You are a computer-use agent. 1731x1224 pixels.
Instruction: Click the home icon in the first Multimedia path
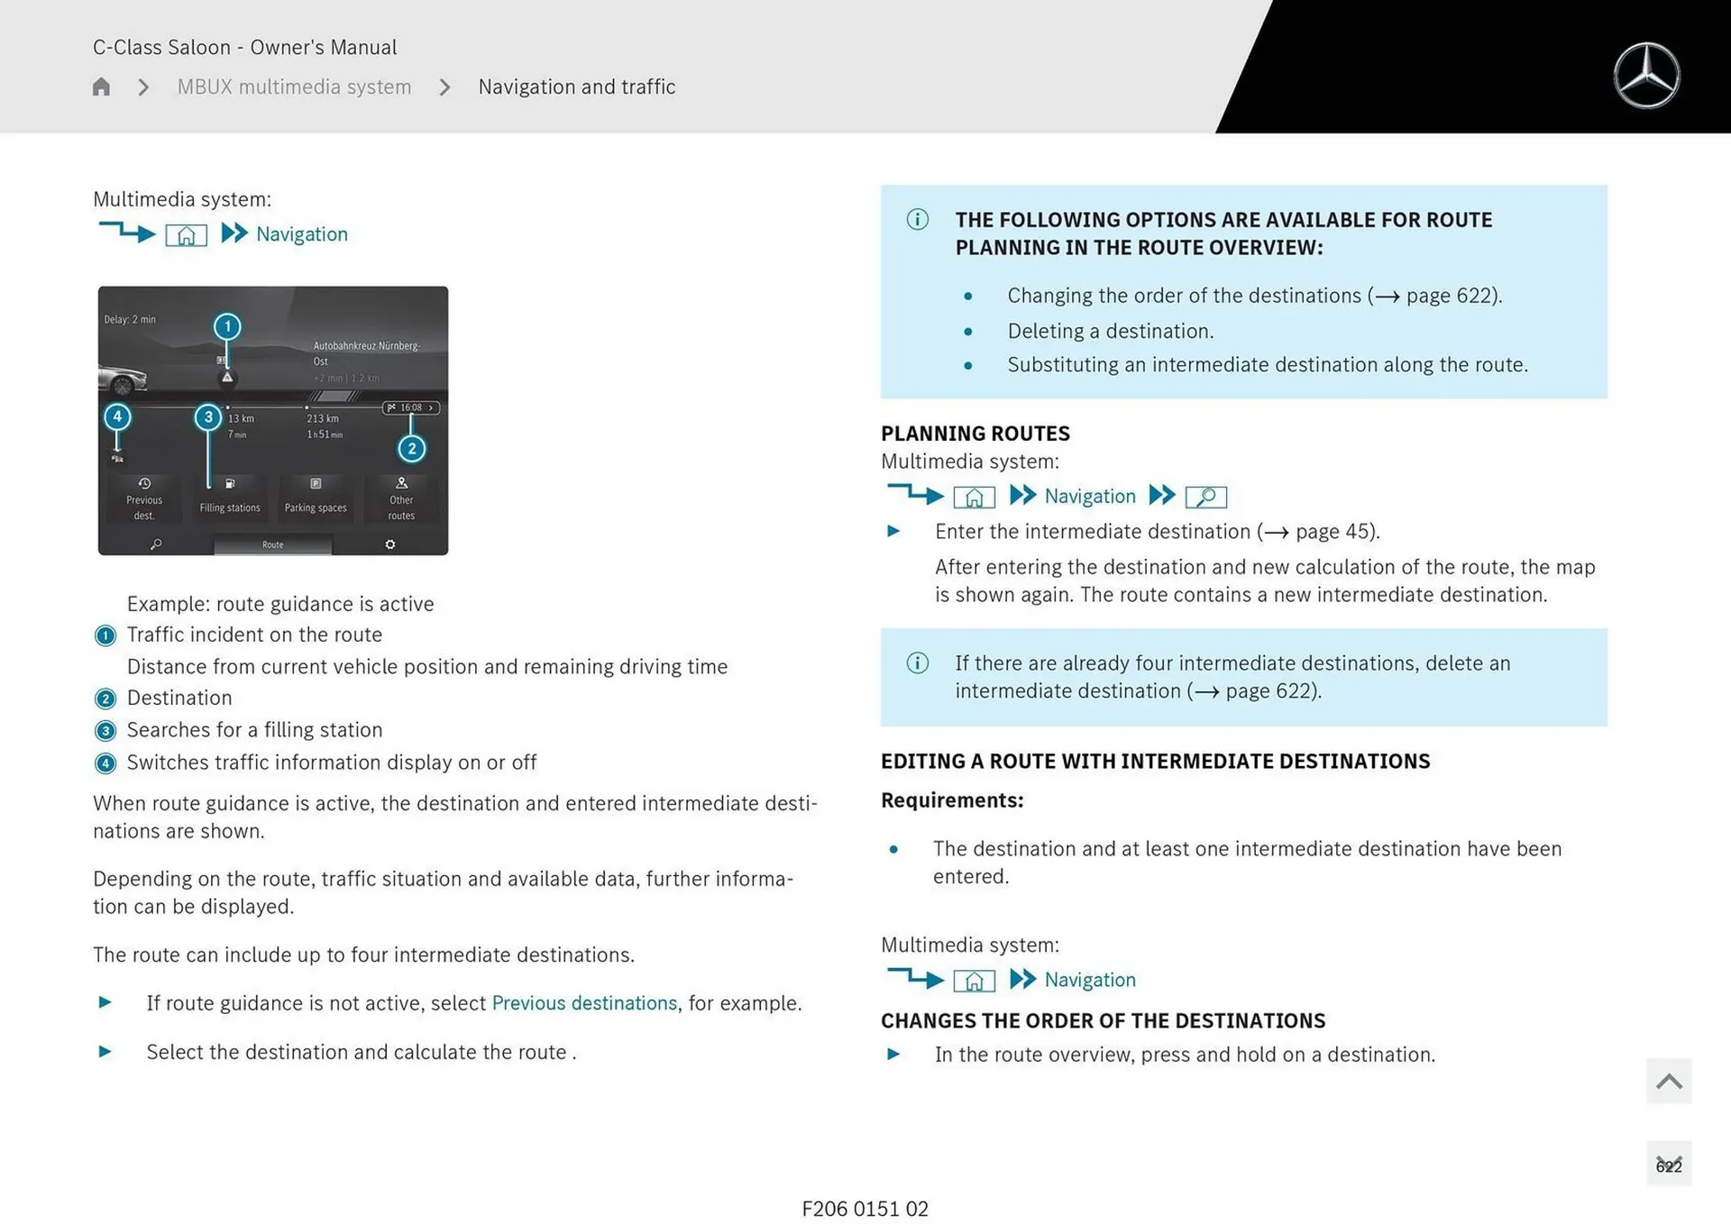tap(187, 234)
